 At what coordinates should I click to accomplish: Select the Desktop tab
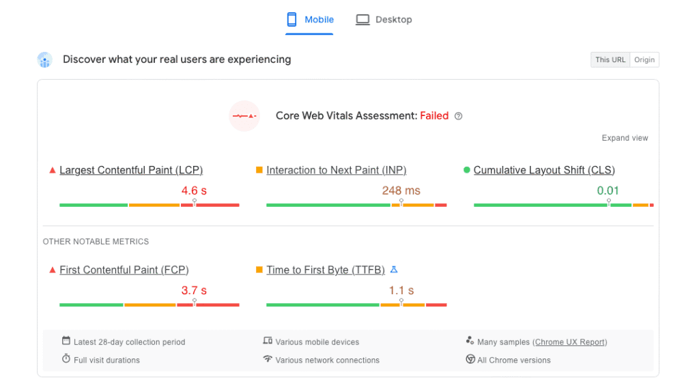click(384, 20)
